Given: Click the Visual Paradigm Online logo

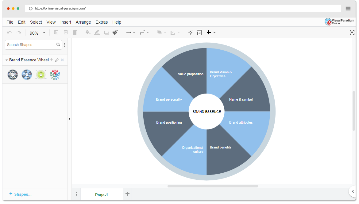Looking at the screenshot, I should coord(339,22).
